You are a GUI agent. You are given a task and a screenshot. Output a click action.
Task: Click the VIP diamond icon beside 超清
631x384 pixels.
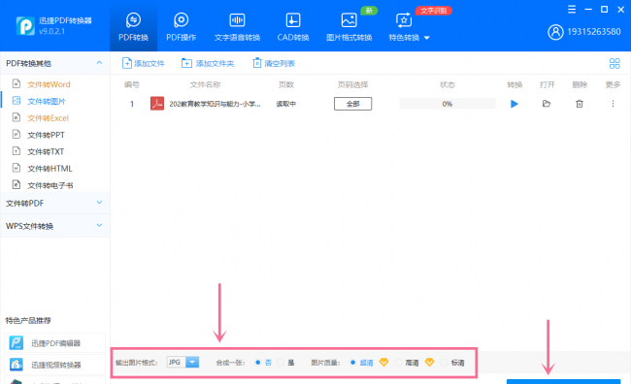coord(383,363)
